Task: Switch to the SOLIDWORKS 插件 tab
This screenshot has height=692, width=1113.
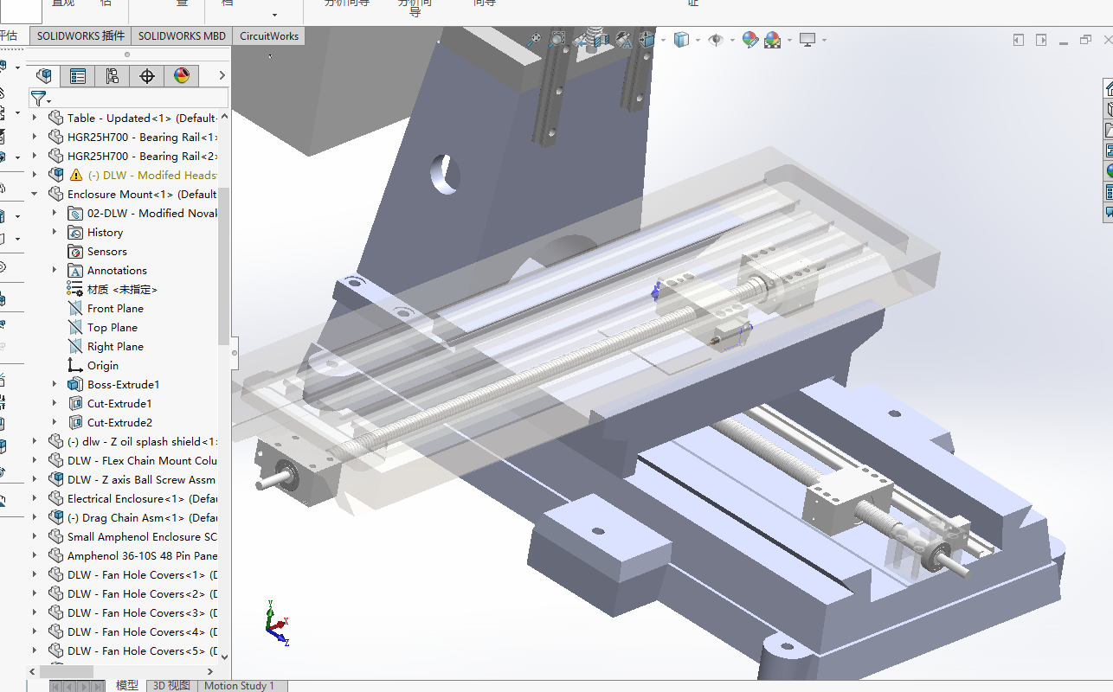Action: 80,35
